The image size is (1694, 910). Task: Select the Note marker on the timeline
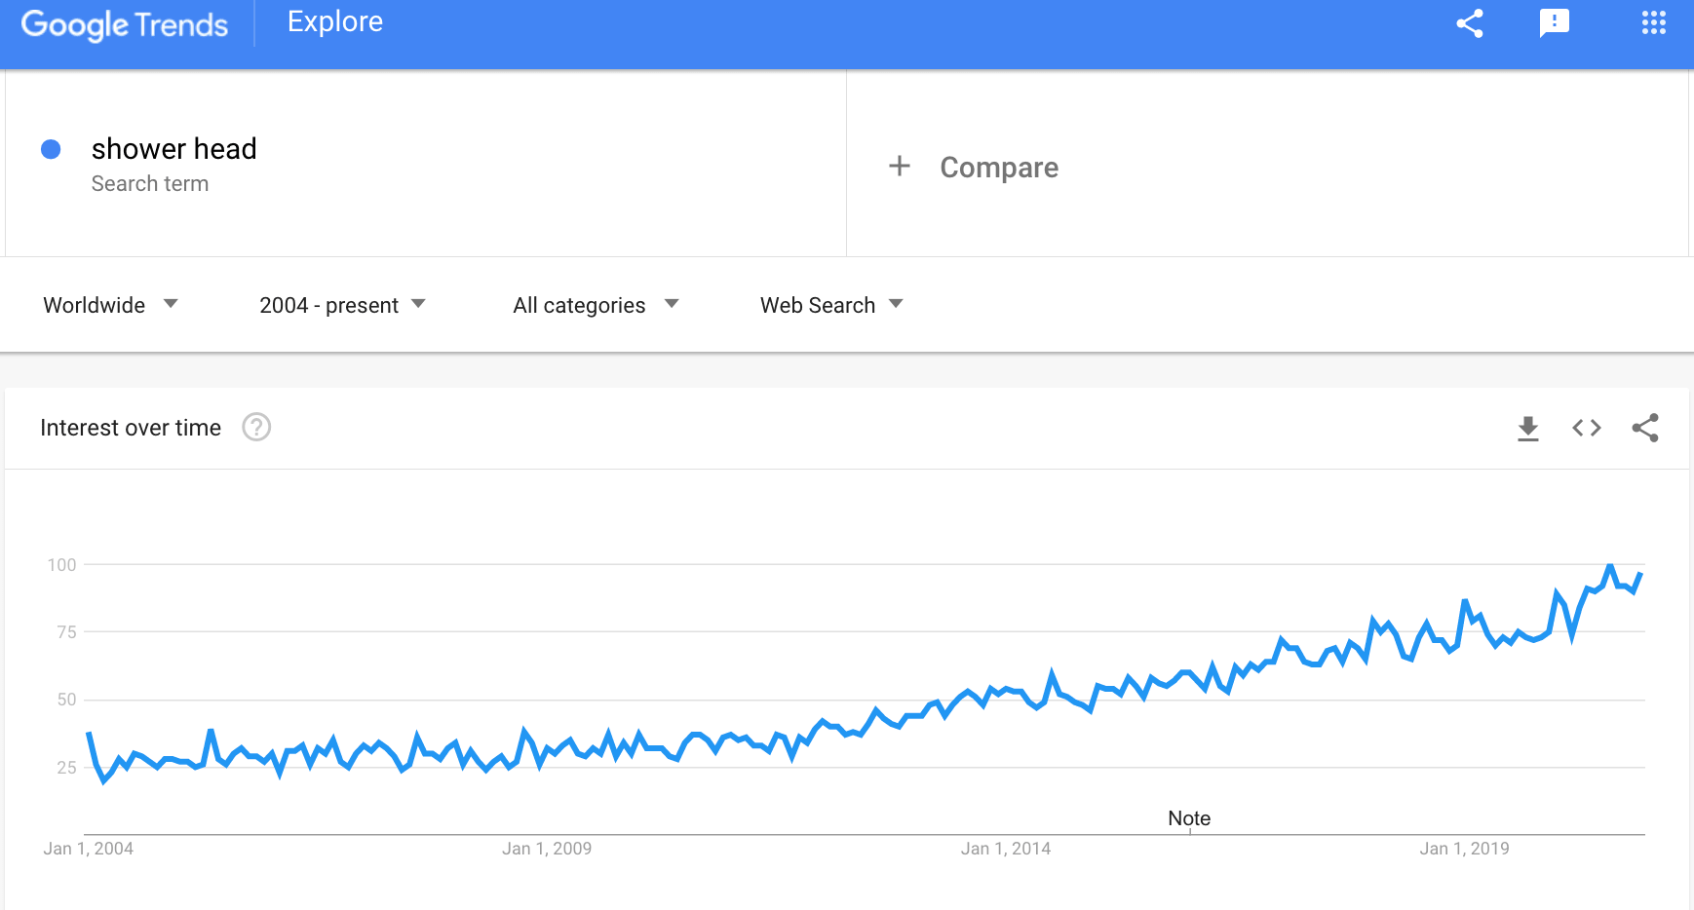(x=1189, y=818)
